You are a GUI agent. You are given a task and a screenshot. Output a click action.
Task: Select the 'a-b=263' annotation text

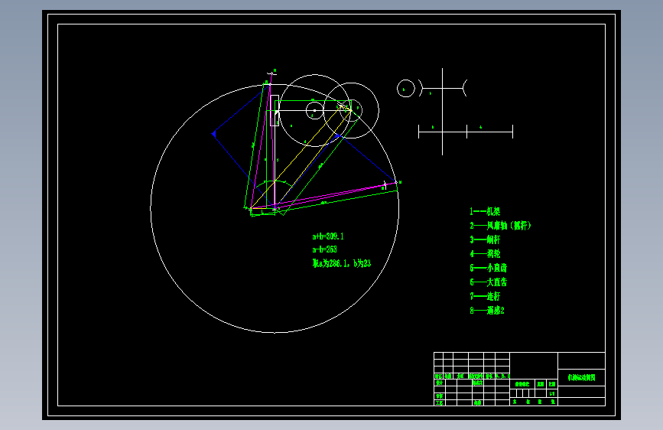click(x=324, y=249)
